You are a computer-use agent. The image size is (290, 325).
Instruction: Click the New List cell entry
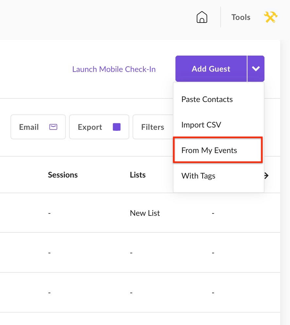(145, 213)
